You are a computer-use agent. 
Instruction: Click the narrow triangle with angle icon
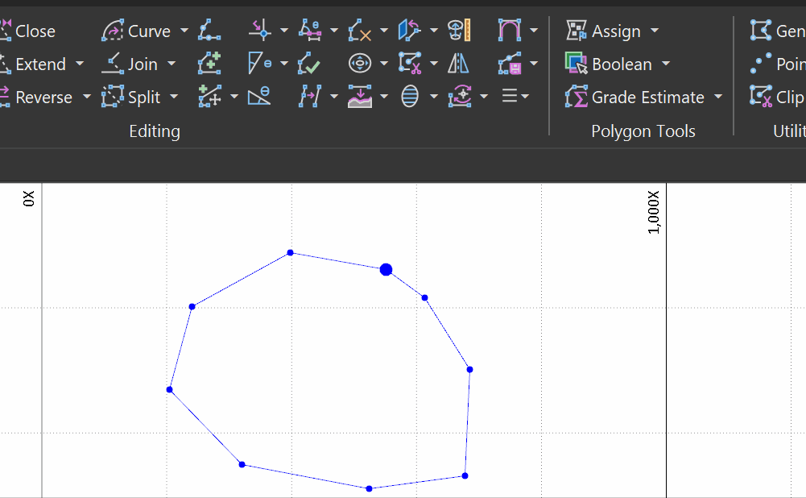tap(259, 64)
